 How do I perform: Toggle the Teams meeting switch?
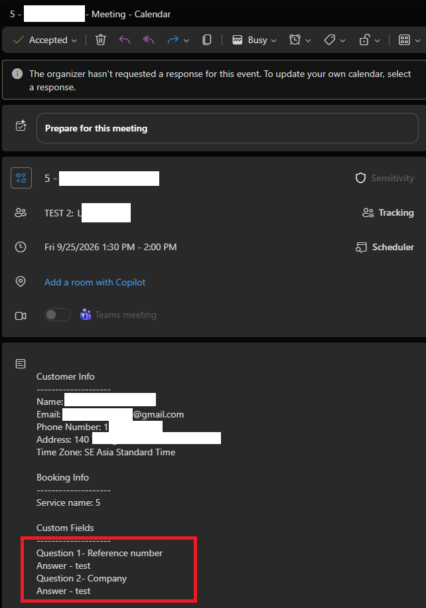(58, 315)
